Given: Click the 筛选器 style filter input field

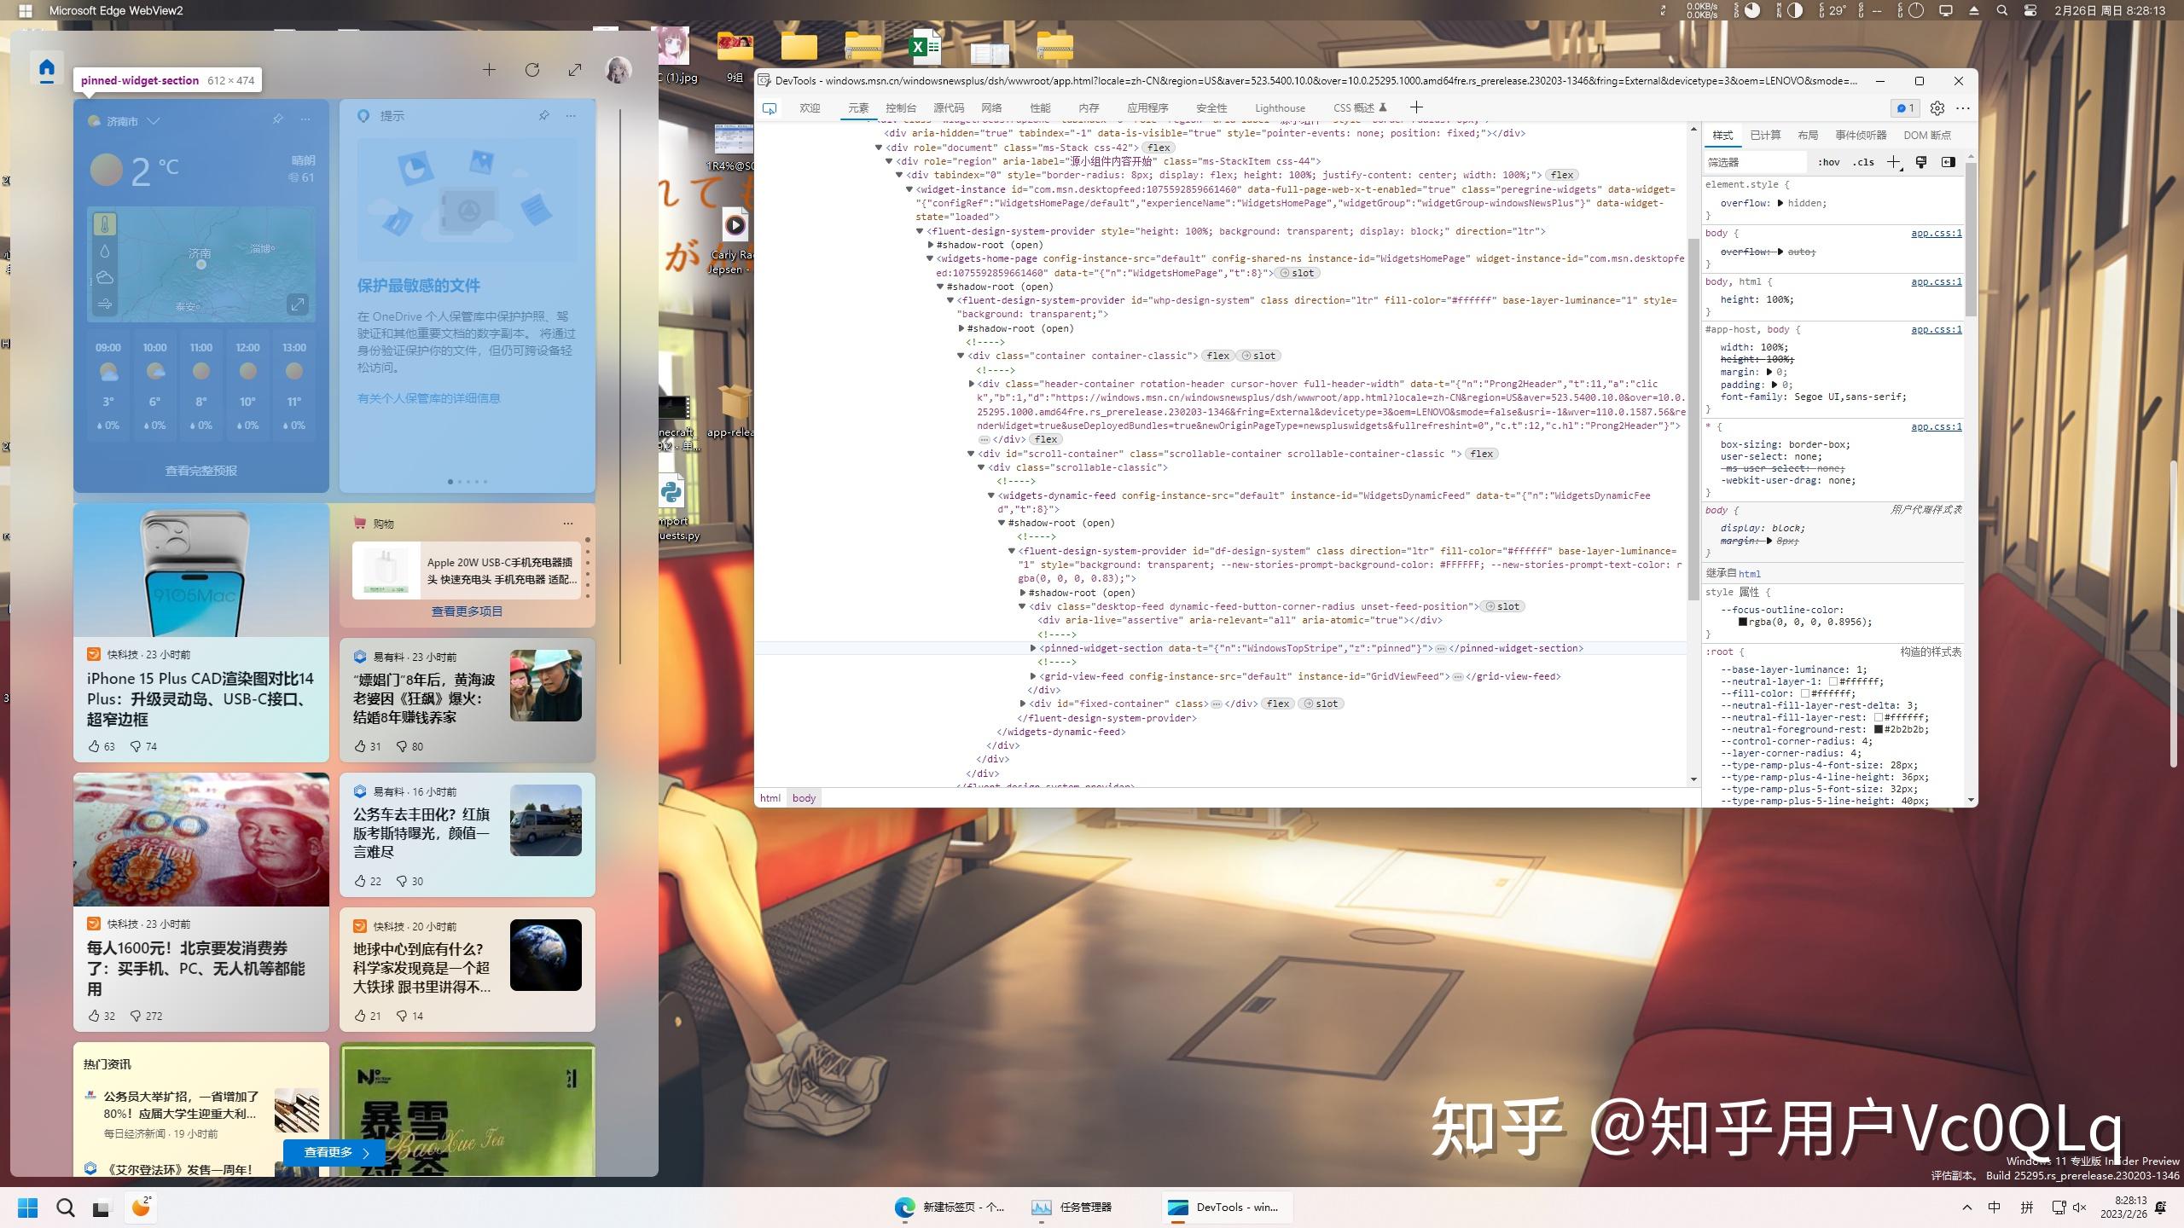Looking at the screenshot, I should click(x=1754, y=162).
